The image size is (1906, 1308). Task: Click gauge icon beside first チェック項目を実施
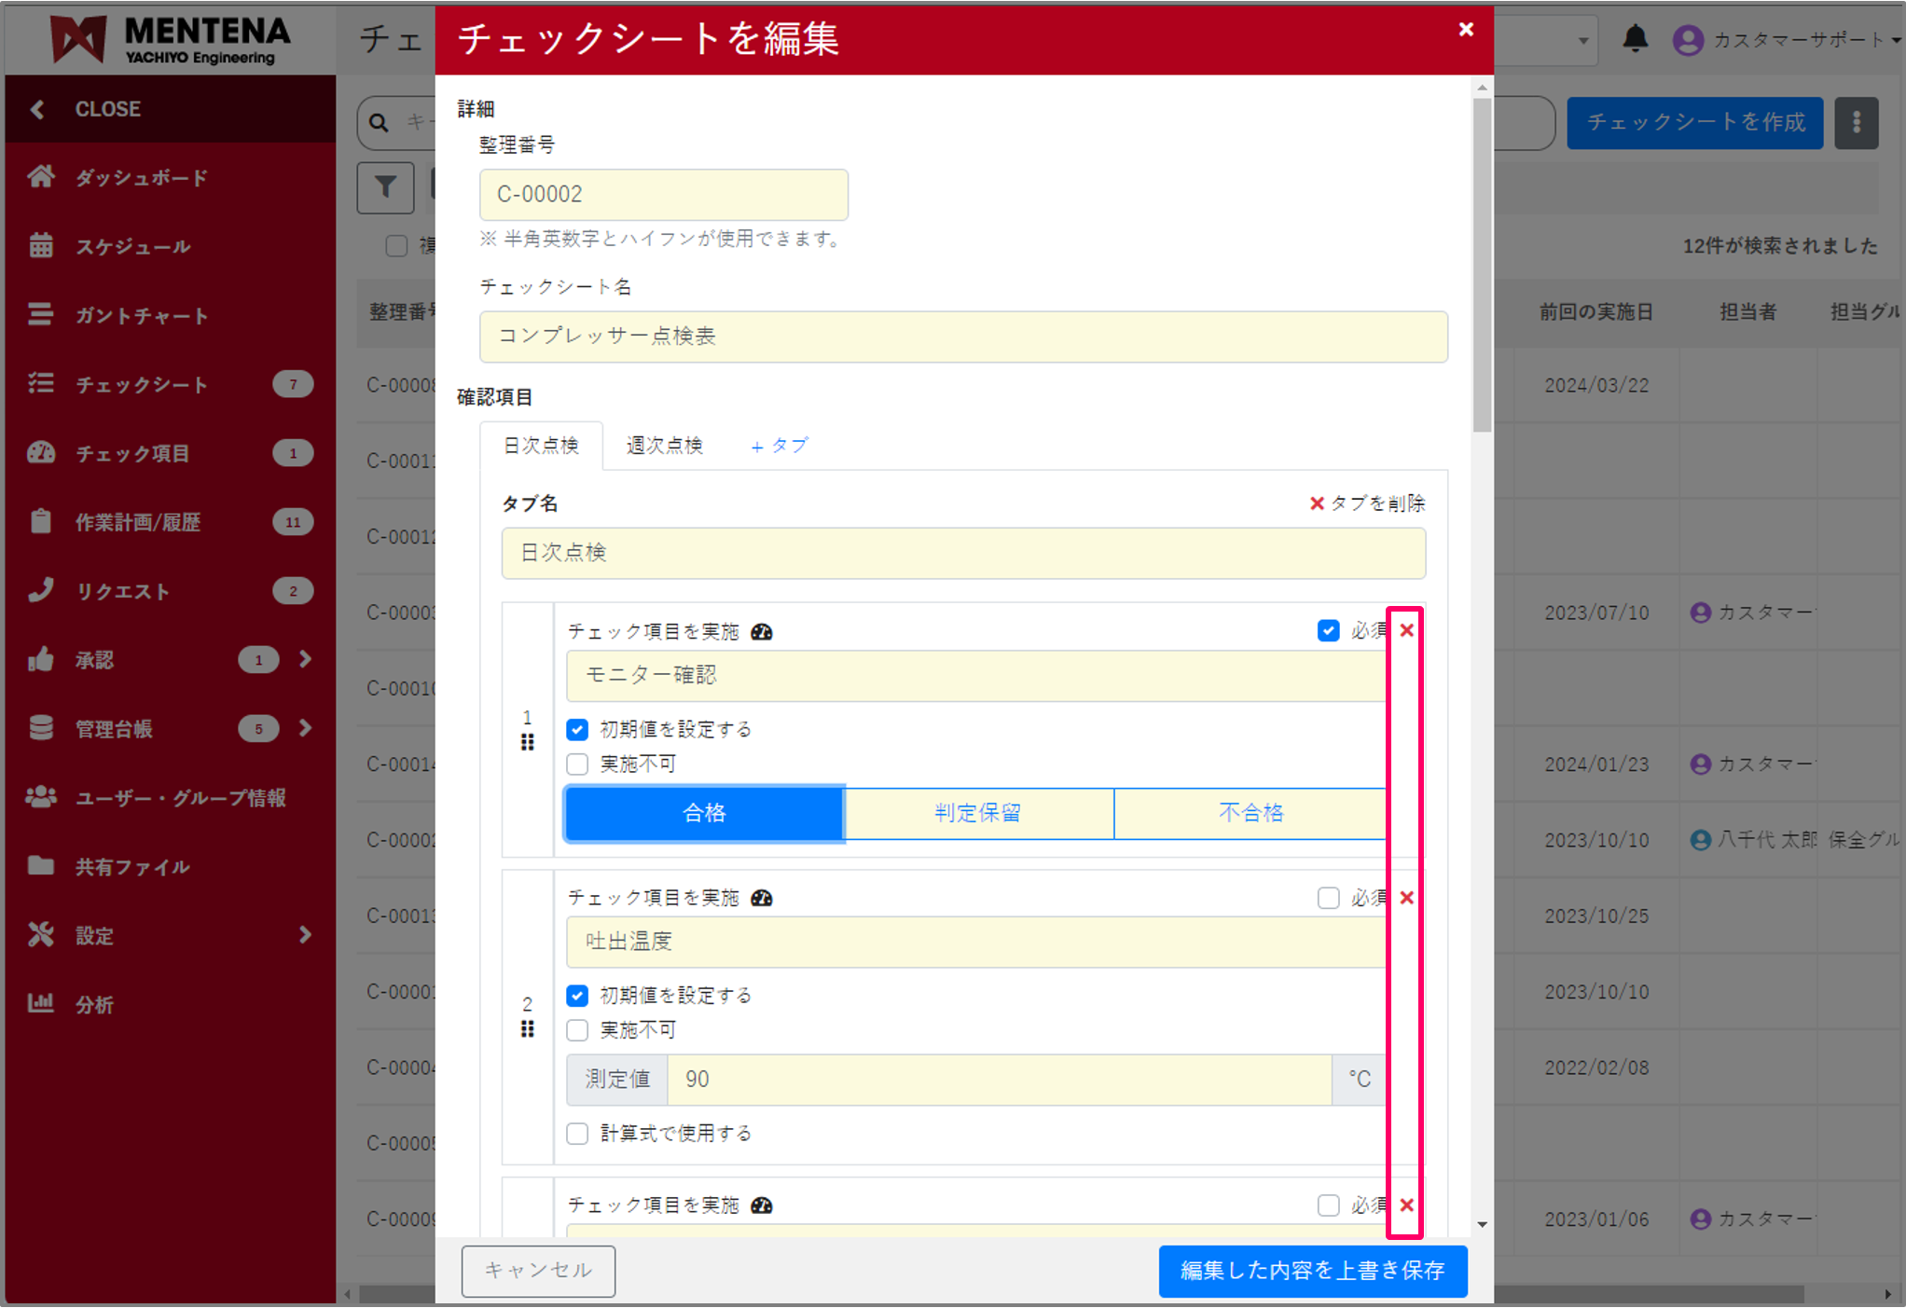(762, 632)
